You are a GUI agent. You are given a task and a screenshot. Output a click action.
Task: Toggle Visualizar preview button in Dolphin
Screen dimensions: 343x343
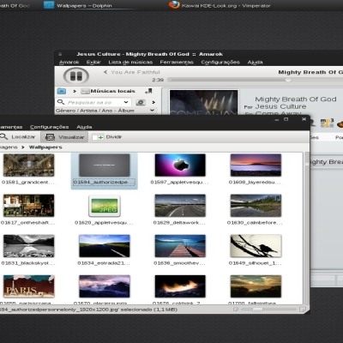pos(65,137)
